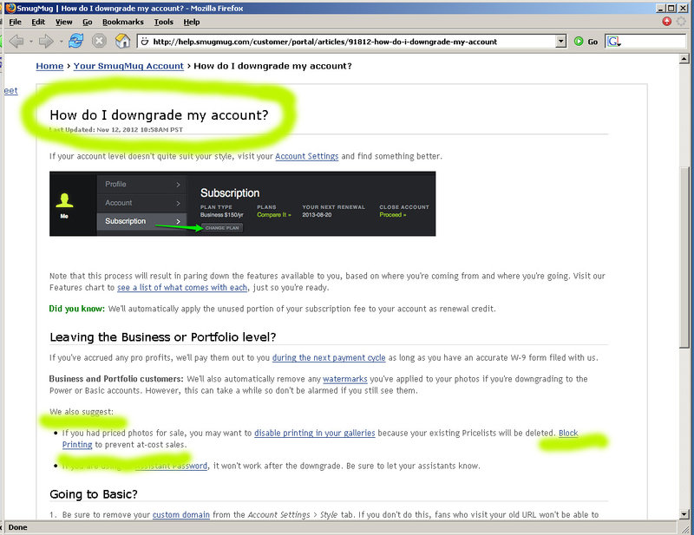Open the Go menu
Screen dimensions: 694x535
tap(88, 22)
